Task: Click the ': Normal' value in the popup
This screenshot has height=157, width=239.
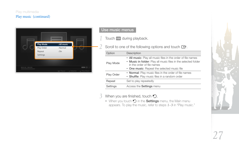Action: 62,48
